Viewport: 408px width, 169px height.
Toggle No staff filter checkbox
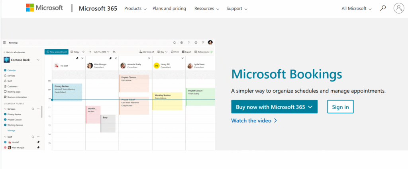coord(5,142)
